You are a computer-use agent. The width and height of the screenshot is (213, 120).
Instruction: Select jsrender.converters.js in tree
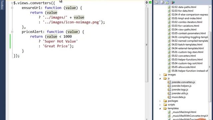point(183,82)
